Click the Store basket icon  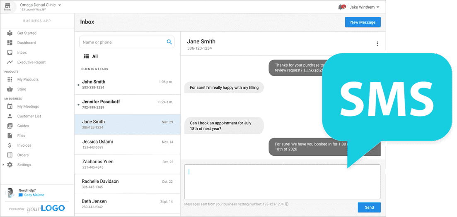tap(10, 89)
